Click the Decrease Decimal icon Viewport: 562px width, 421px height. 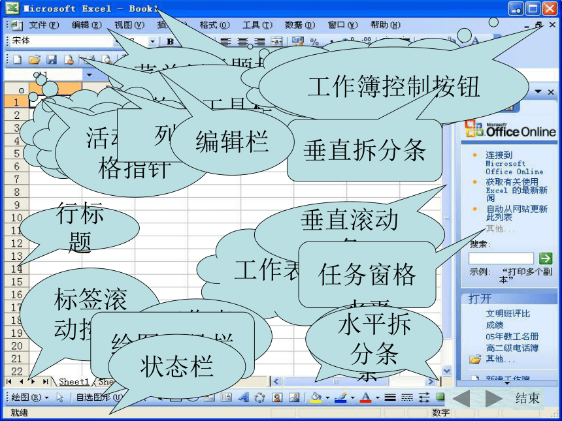(x=366, y=41)
